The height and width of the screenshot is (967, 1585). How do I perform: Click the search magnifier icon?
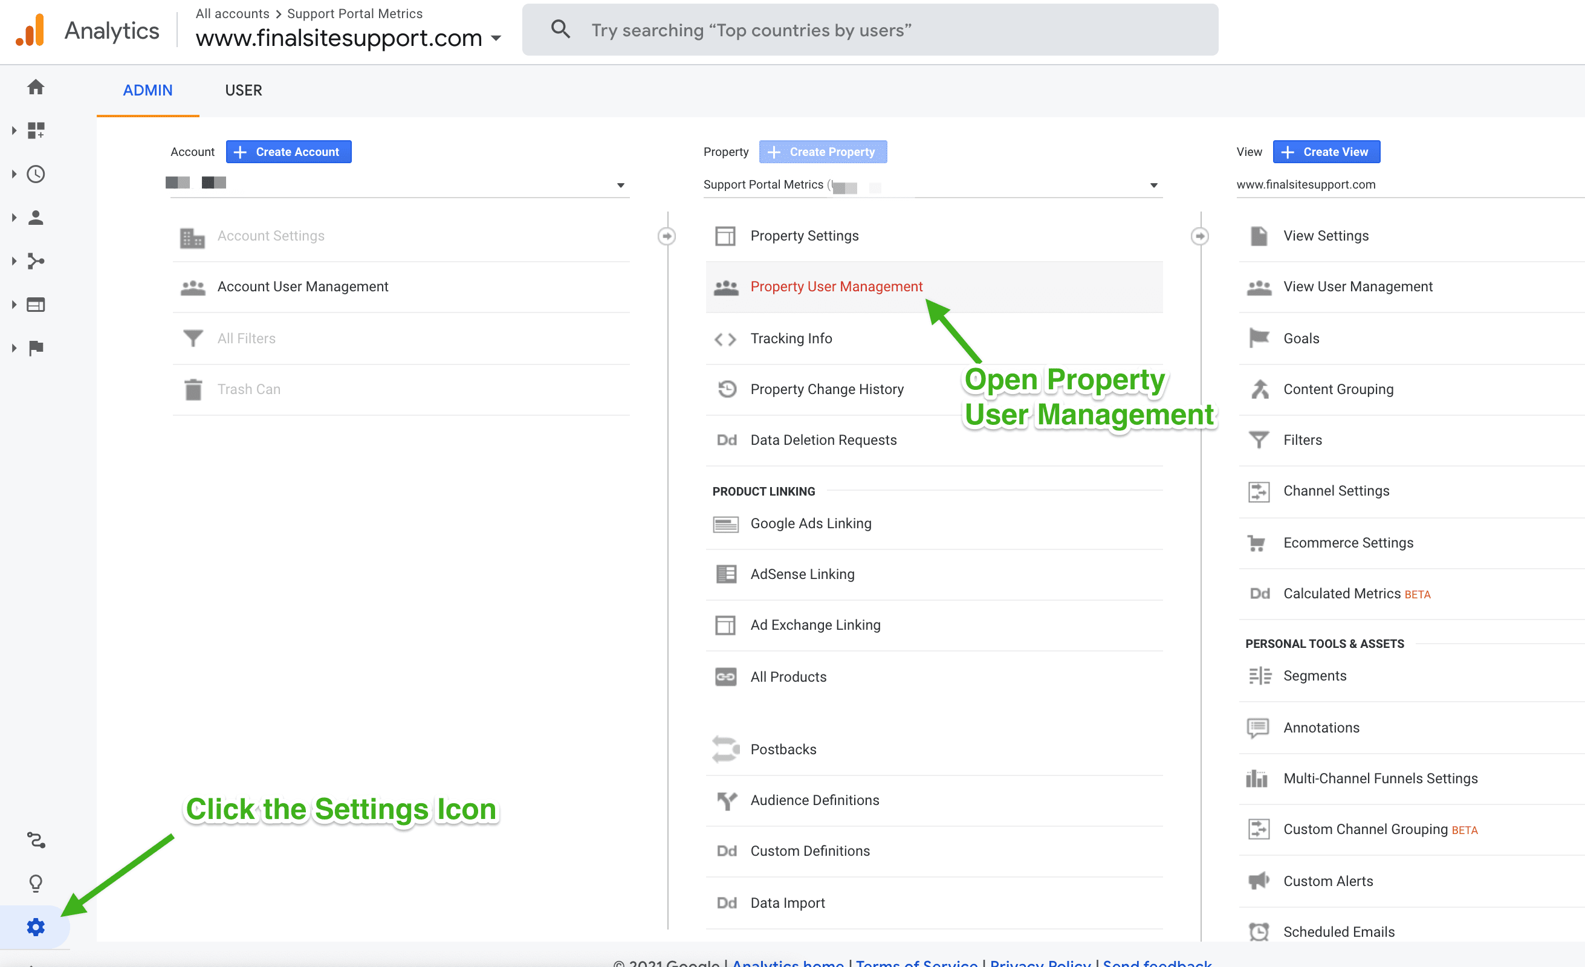[x=560, y=30]
